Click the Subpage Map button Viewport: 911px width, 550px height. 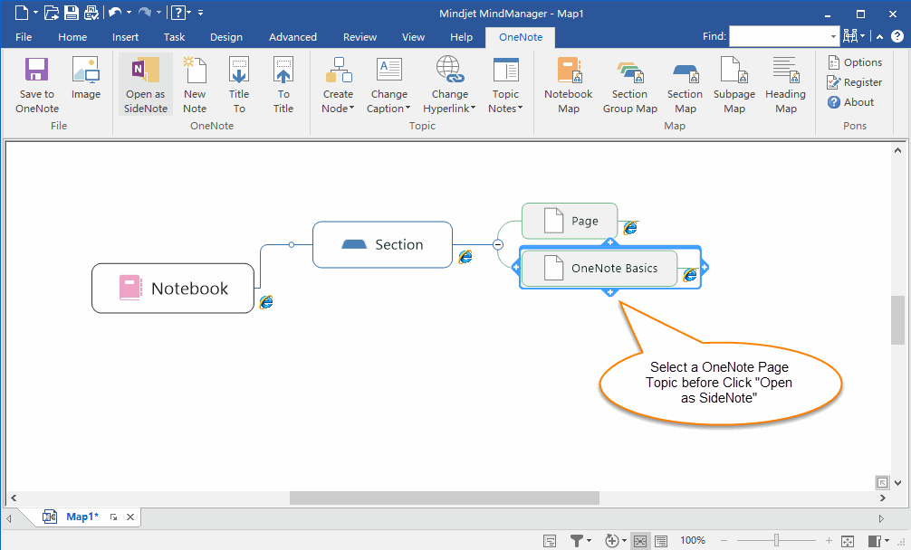tap(734, 85)
